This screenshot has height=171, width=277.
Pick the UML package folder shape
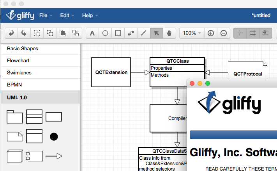[15, 117]
